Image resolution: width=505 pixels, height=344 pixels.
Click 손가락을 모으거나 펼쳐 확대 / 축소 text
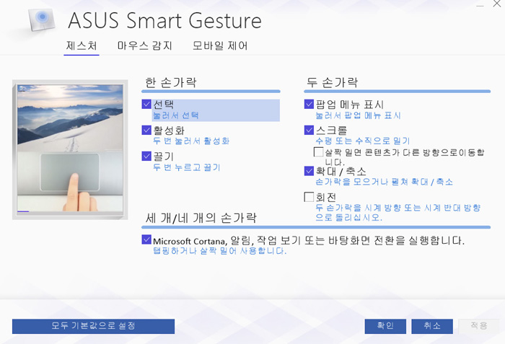pyautogui.click(x=385, y=182)
